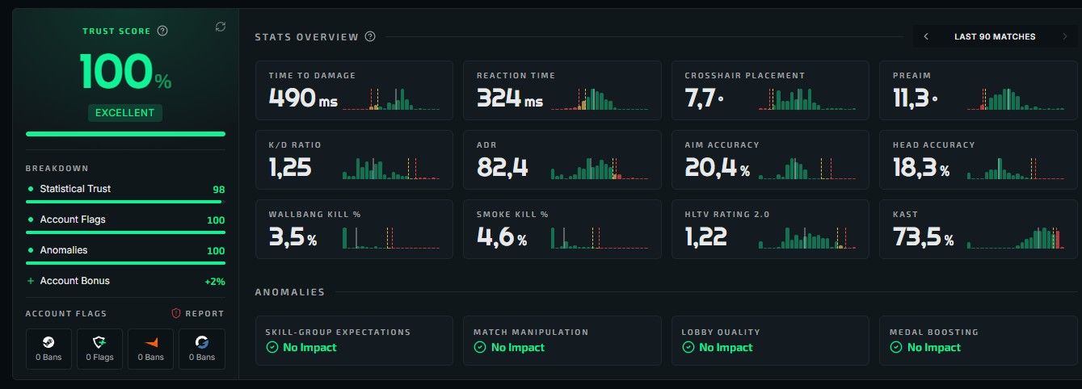Click the Last 90 Matches selector label
Screen dimensions: 1082x389
tap(995, 36)
